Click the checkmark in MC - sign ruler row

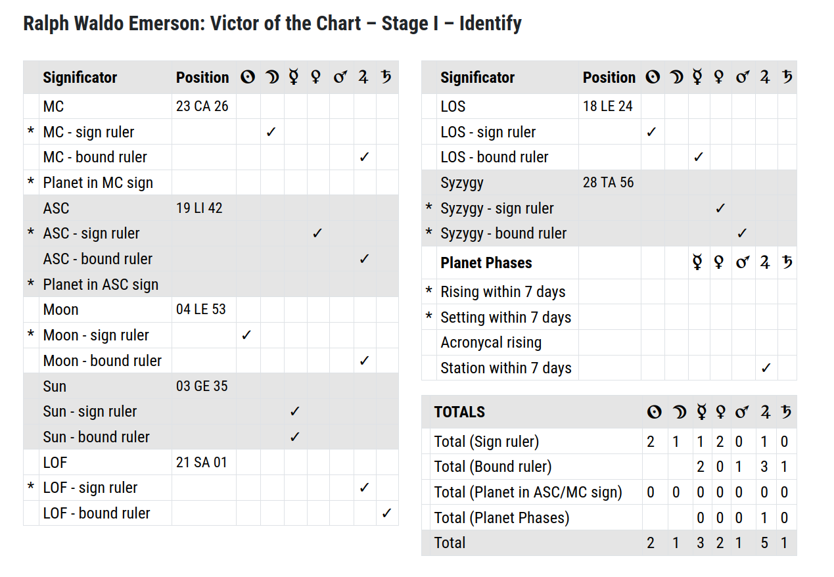tap(271, 132)
